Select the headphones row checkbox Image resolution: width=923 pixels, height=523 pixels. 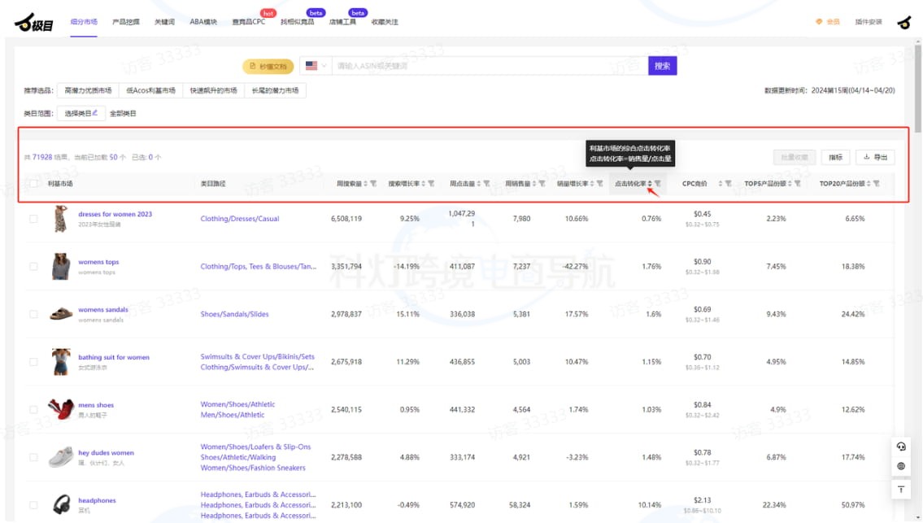coord(33,505)
